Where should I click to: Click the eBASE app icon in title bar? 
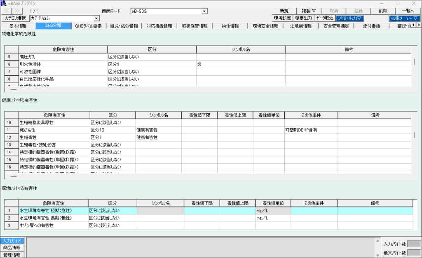[4, 3]
